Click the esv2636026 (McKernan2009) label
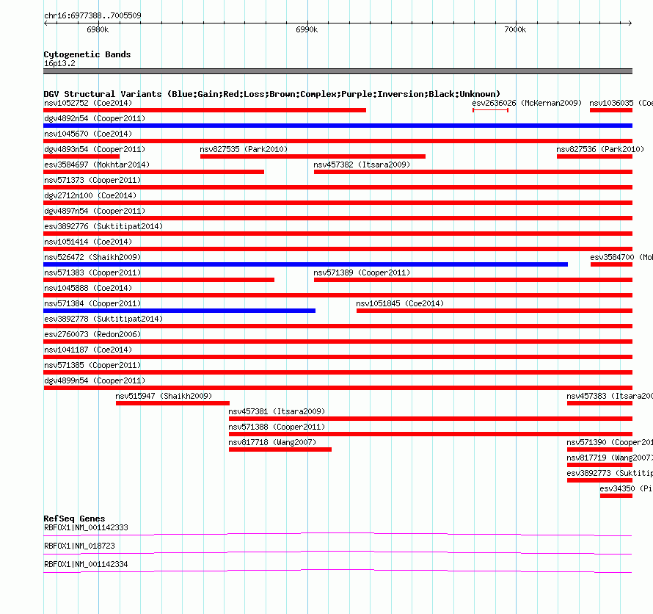The width and height of the screenshot is (653, 614). point(527,103)
